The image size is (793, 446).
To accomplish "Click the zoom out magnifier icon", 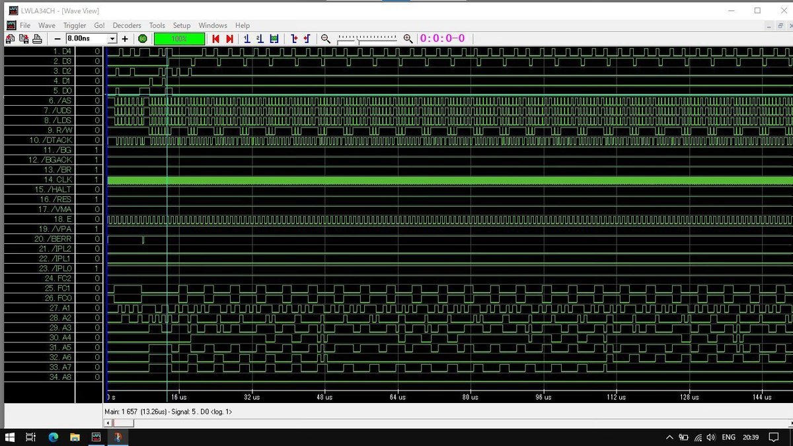I will click(326, 39).
